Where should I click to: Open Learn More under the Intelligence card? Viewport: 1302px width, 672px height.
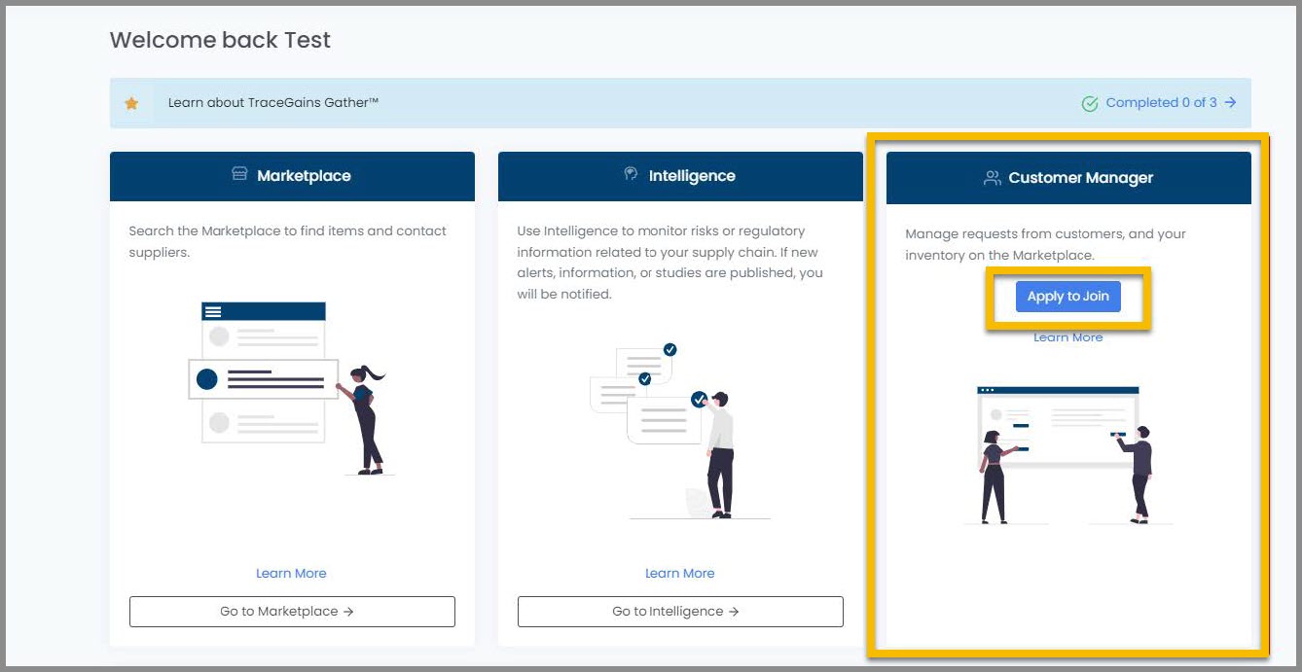pyautogui.click(x=679, y=573)
